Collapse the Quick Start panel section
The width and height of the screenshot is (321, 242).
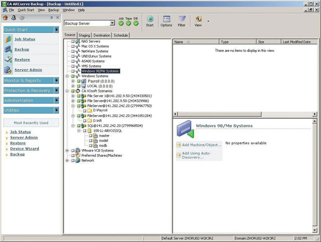[57, 30]
